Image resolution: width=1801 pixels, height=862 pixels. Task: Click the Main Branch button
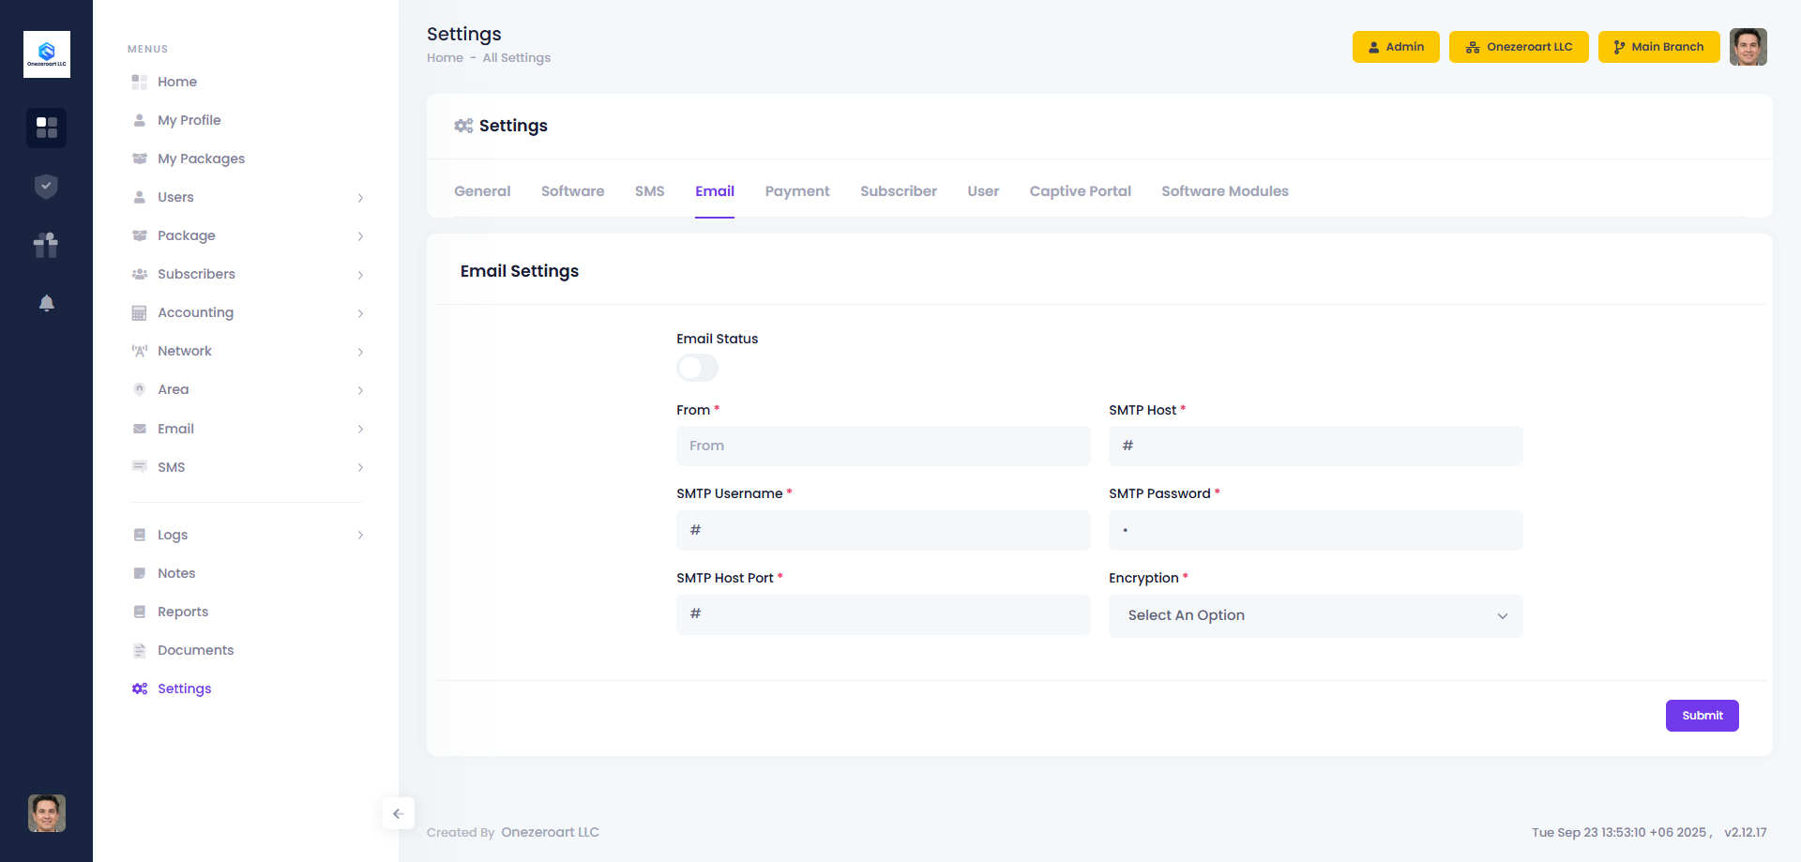[x=1657, y=47]
